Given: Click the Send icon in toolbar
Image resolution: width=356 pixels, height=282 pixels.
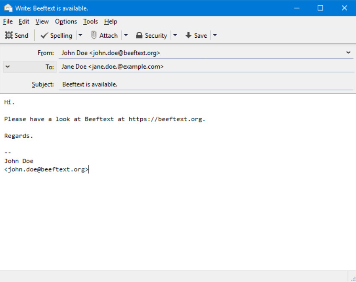Looking at the screenshot, I should [x=9, y=36].
